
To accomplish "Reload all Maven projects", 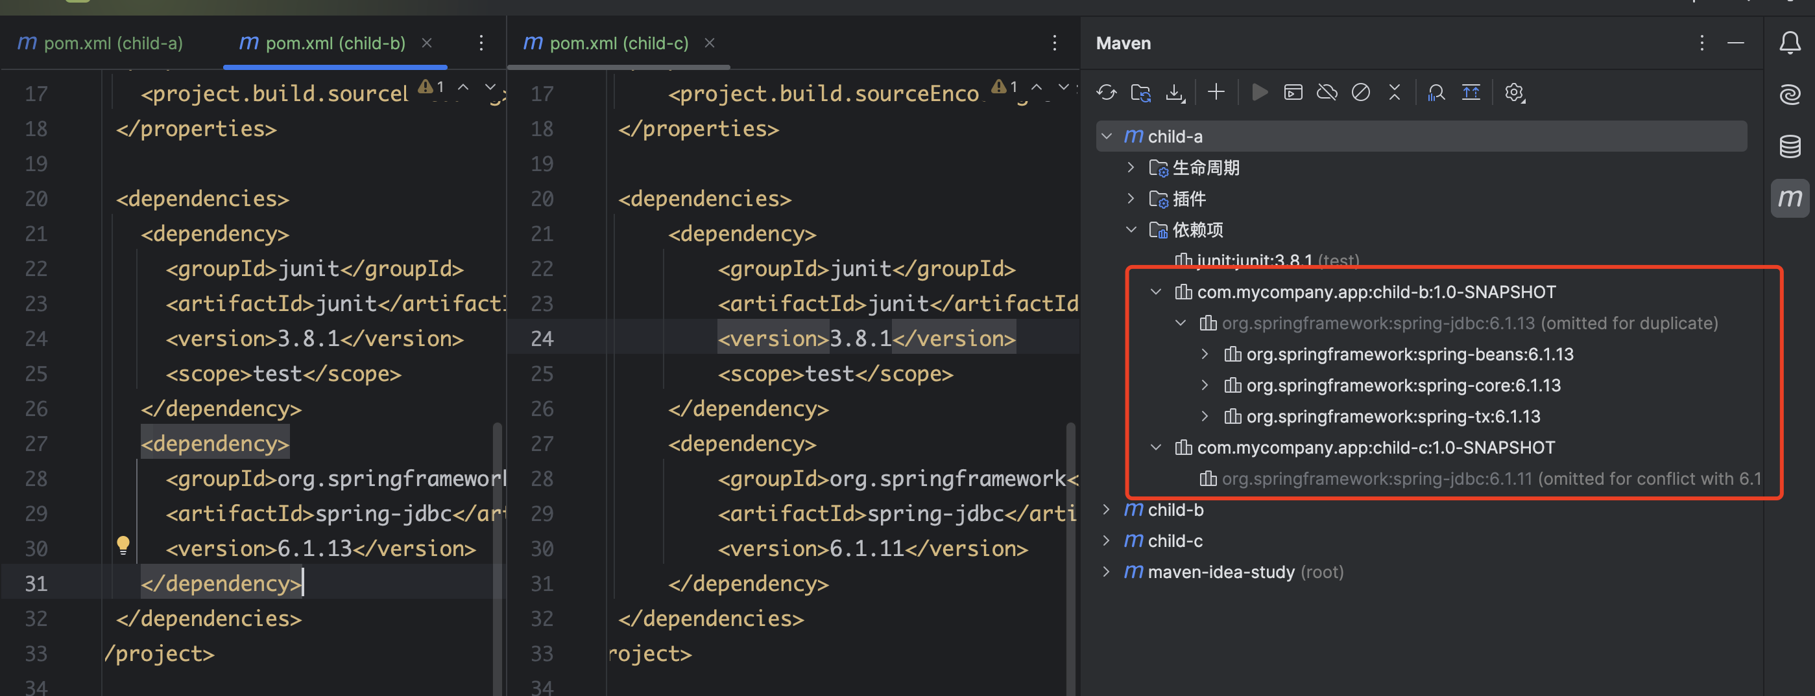I will point(1106,92).
